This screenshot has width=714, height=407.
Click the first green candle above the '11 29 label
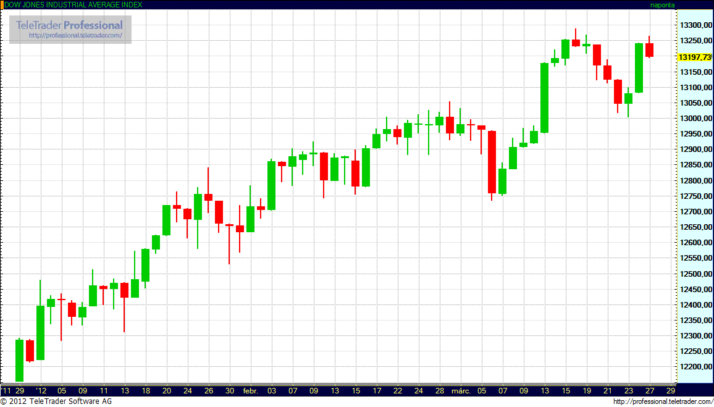tap(19, 360)
